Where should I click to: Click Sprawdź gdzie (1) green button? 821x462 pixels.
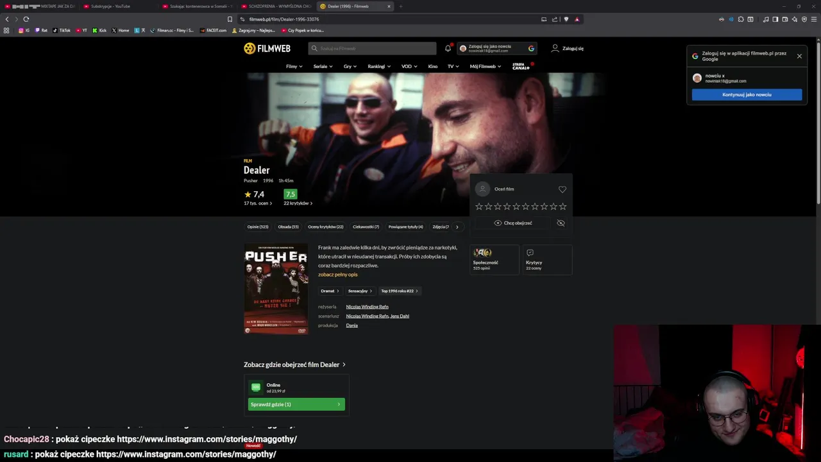(296, 404)
